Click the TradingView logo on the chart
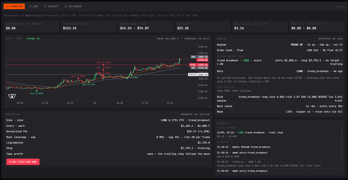348x180 pixels. (x=12, y=96)
